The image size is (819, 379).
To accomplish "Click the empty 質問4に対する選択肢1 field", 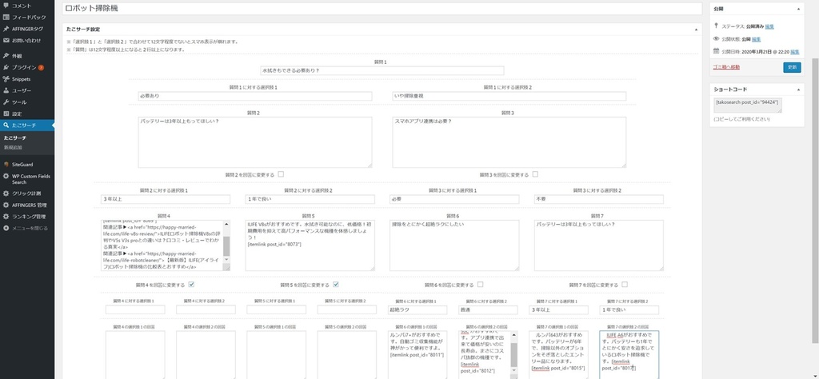I will (x=135, y=310).
